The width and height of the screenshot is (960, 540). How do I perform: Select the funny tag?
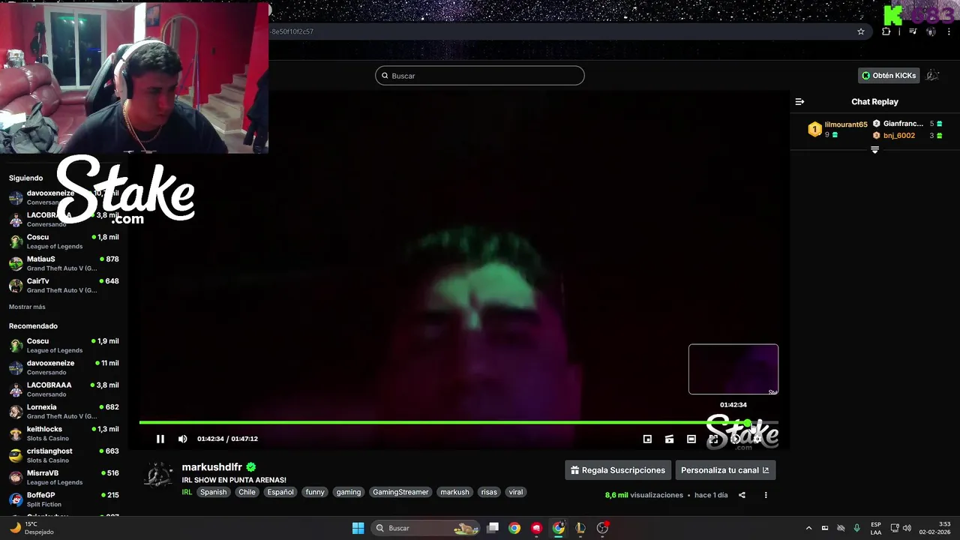click(x=315, y=492)
